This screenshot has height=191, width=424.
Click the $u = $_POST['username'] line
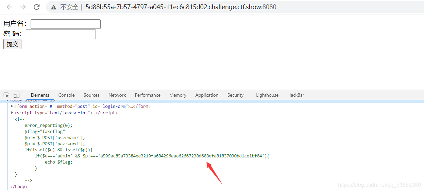pos(55,137)
